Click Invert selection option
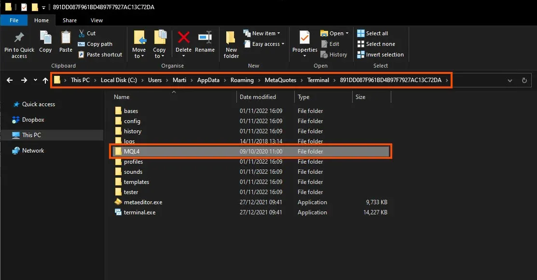 click(x=380, y=55)
